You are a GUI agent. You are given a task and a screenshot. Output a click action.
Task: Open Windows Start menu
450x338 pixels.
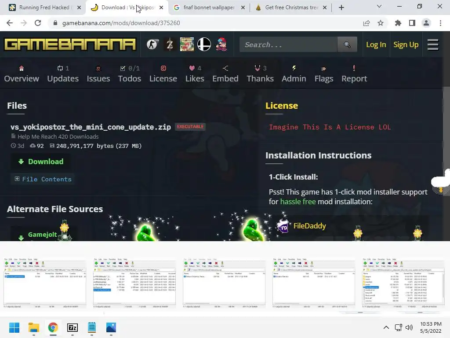pyautogui.click(x=15, y=327)
